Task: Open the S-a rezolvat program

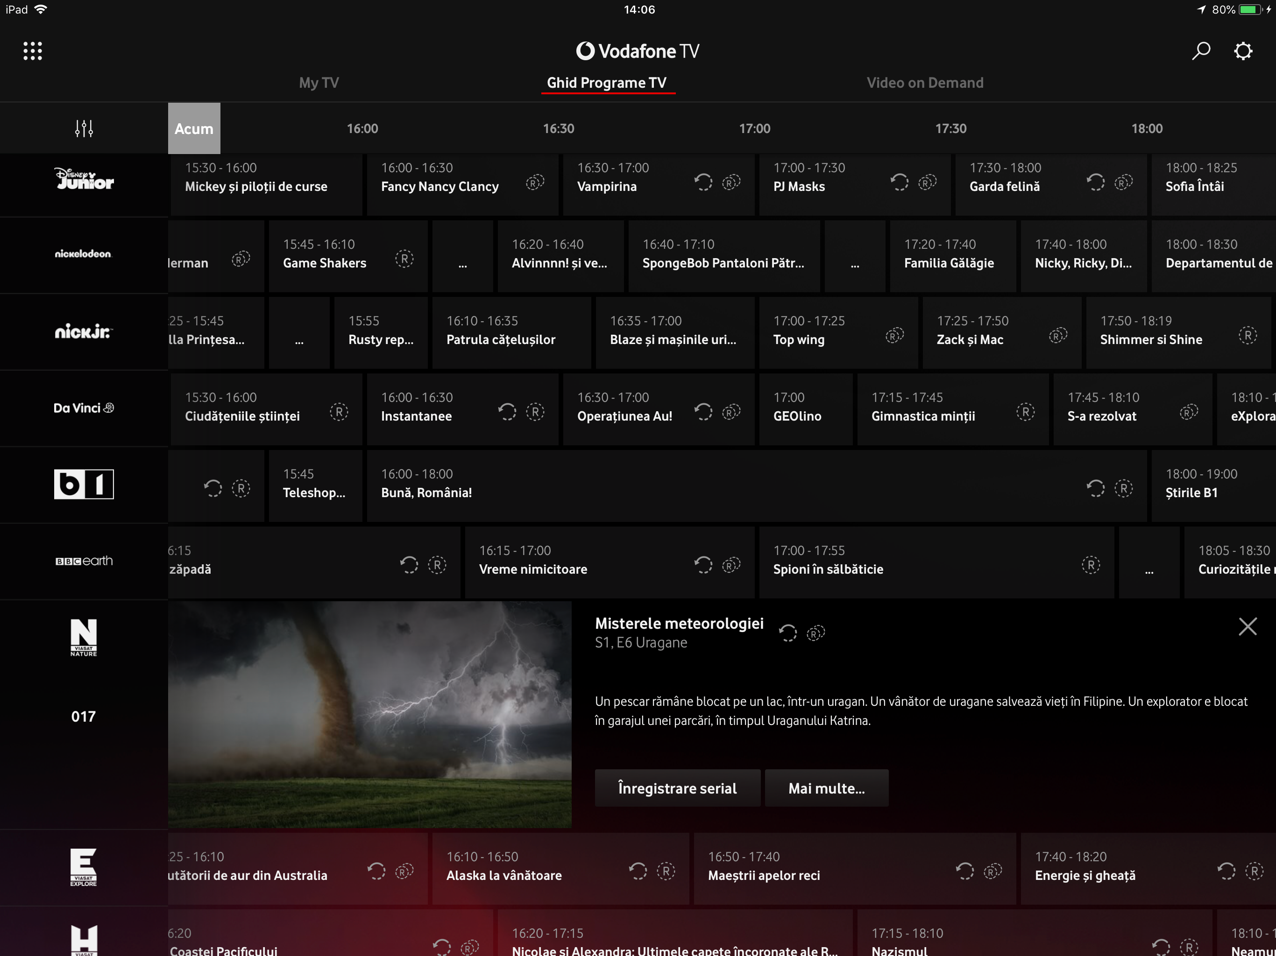Action: [1133, 409]
